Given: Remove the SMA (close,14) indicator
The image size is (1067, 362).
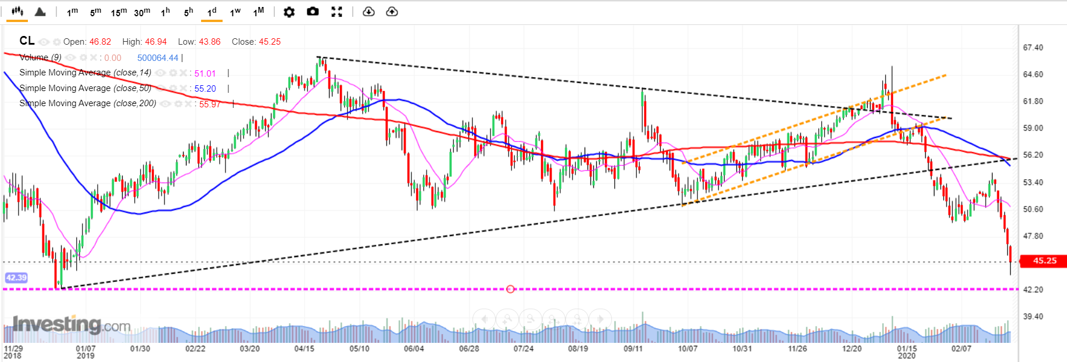Looking at the screenshot, I should 183,73.
